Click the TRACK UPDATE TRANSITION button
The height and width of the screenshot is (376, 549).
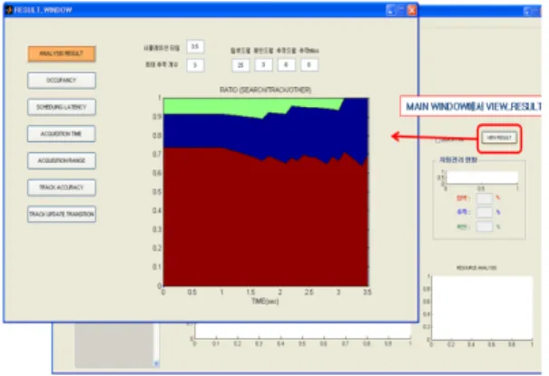coord(62,214)
